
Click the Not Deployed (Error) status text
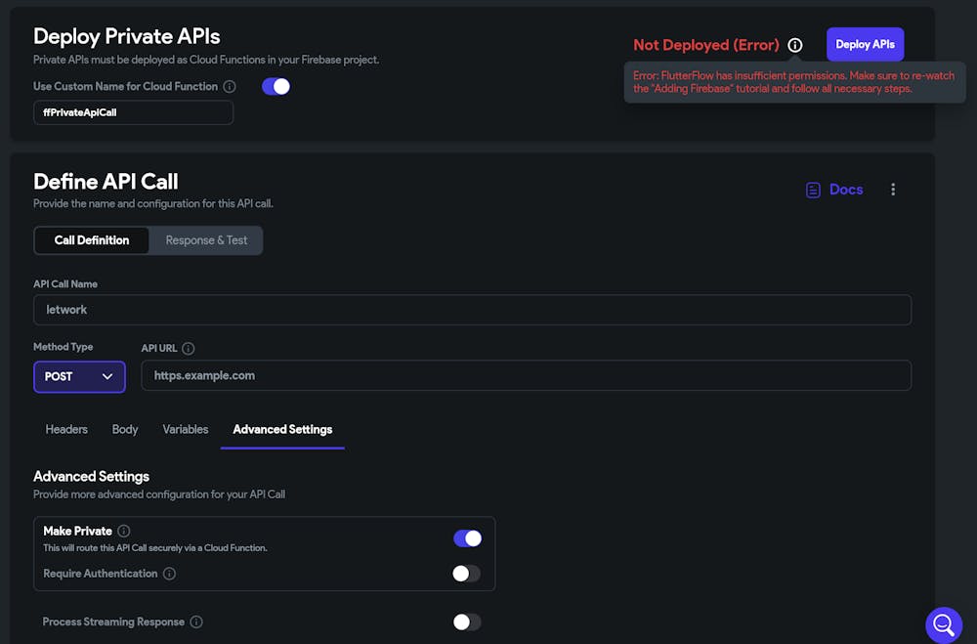(706, 45)
